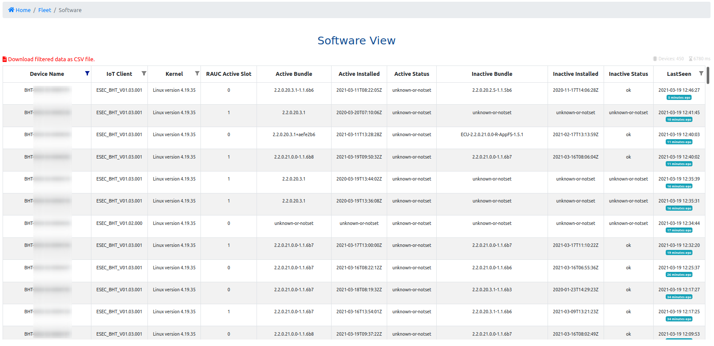Sort by RAUC Active Slot header
This screenshot has width=714, height=346.
tap(229, 74)
